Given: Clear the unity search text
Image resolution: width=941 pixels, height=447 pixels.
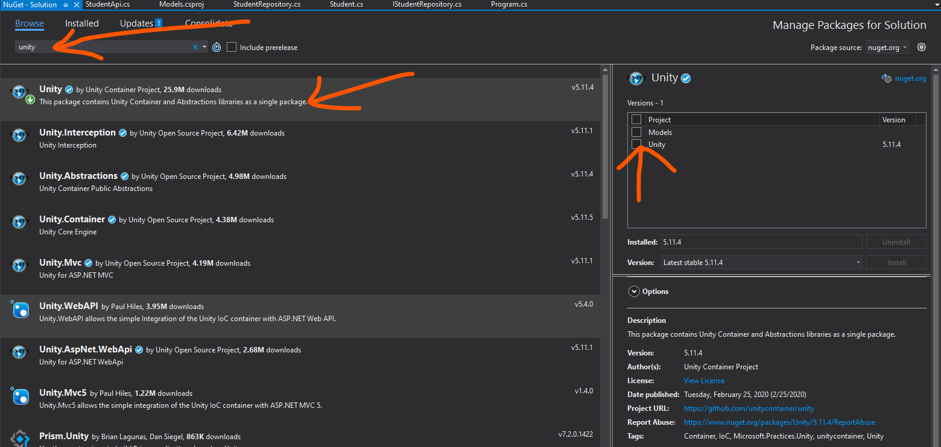Looking at the screenshot, I should [x=195, y=47].
